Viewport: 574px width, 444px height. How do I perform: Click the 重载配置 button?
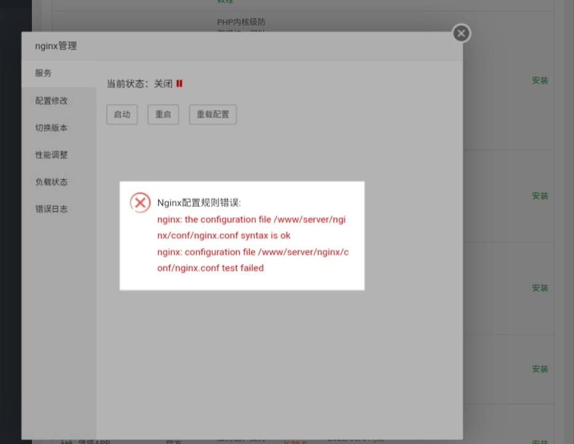[213, 114]
